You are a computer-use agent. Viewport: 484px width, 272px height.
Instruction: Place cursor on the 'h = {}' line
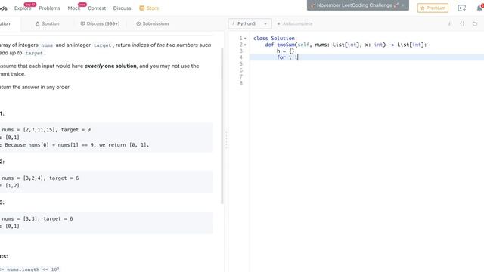click(286, 51)
